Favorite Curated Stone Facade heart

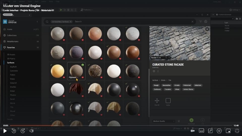[x=154, y=71]
